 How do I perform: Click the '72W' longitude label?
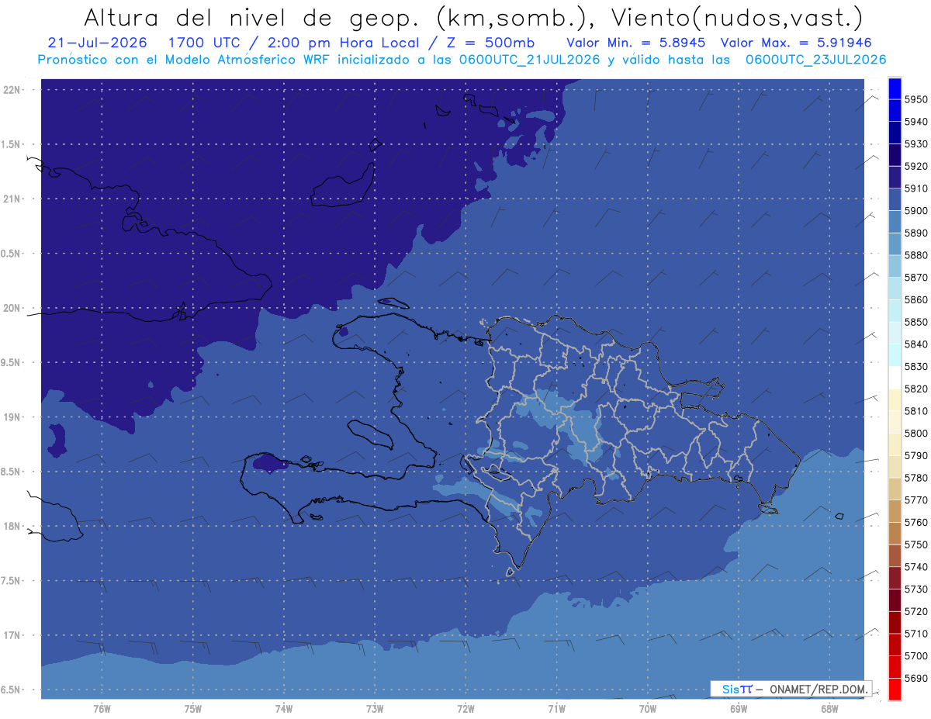click(x=465, y=709)
